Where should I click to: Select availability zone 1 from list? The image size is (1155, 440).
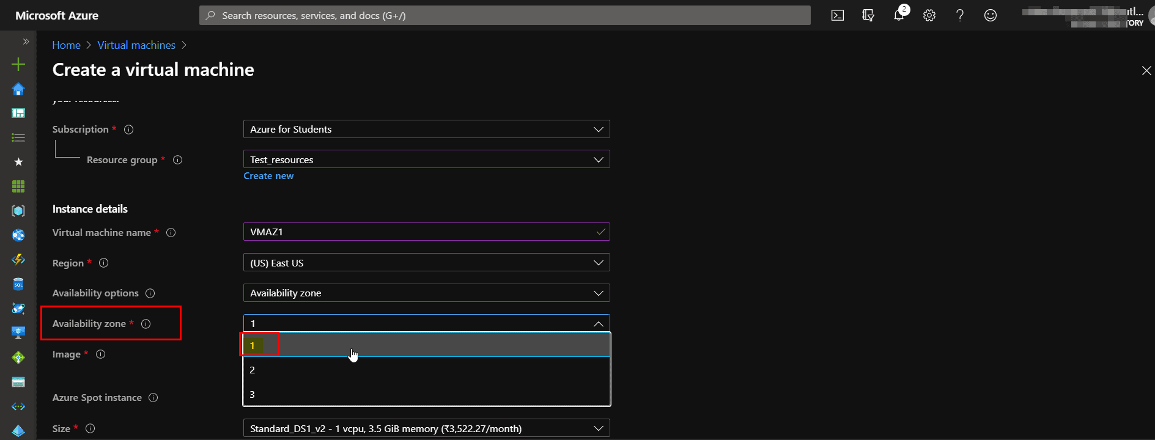click(x=427, y=345)
